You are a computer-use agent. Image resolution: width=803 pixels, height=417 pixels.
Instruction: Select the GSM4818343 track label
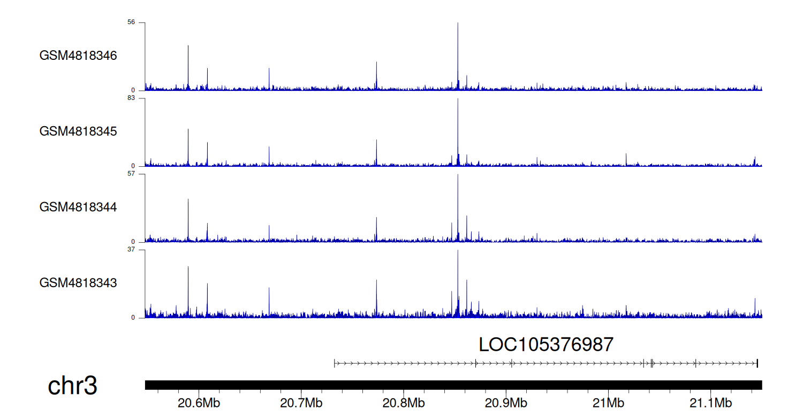(78, 282)
